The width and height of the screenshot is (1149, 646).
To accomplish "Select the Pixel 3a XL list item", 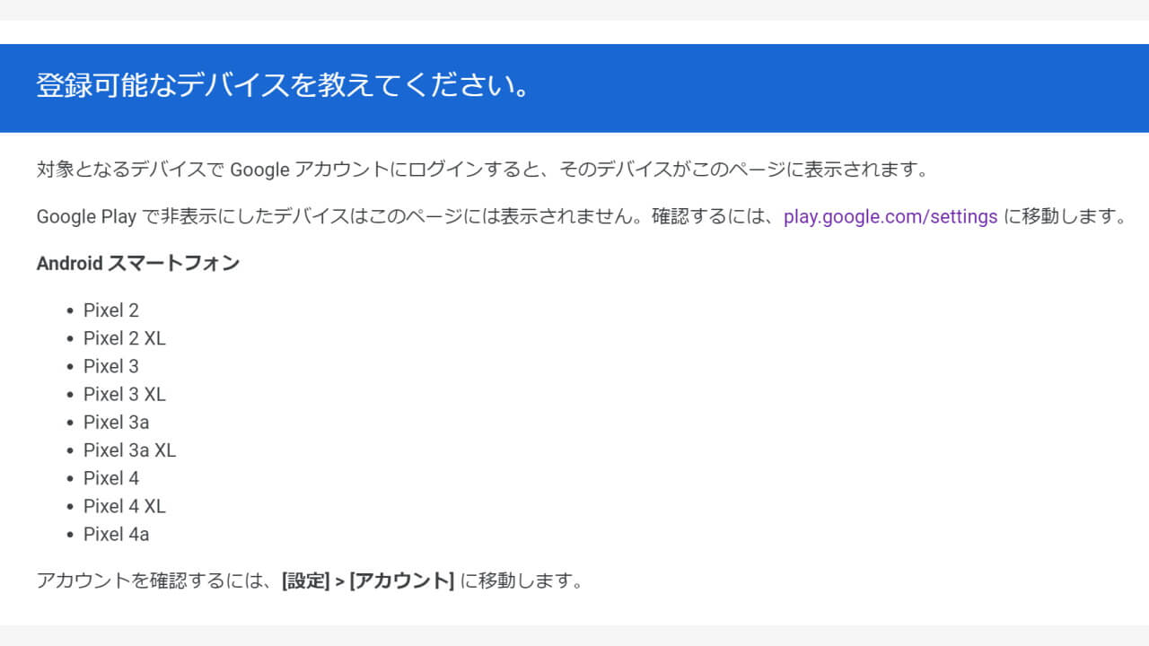I will (129, 450).
